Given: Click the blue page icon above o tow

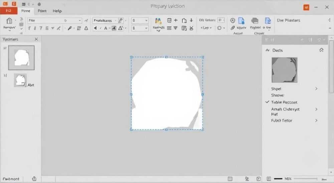Looking at the screenshot, I should 268,21.
